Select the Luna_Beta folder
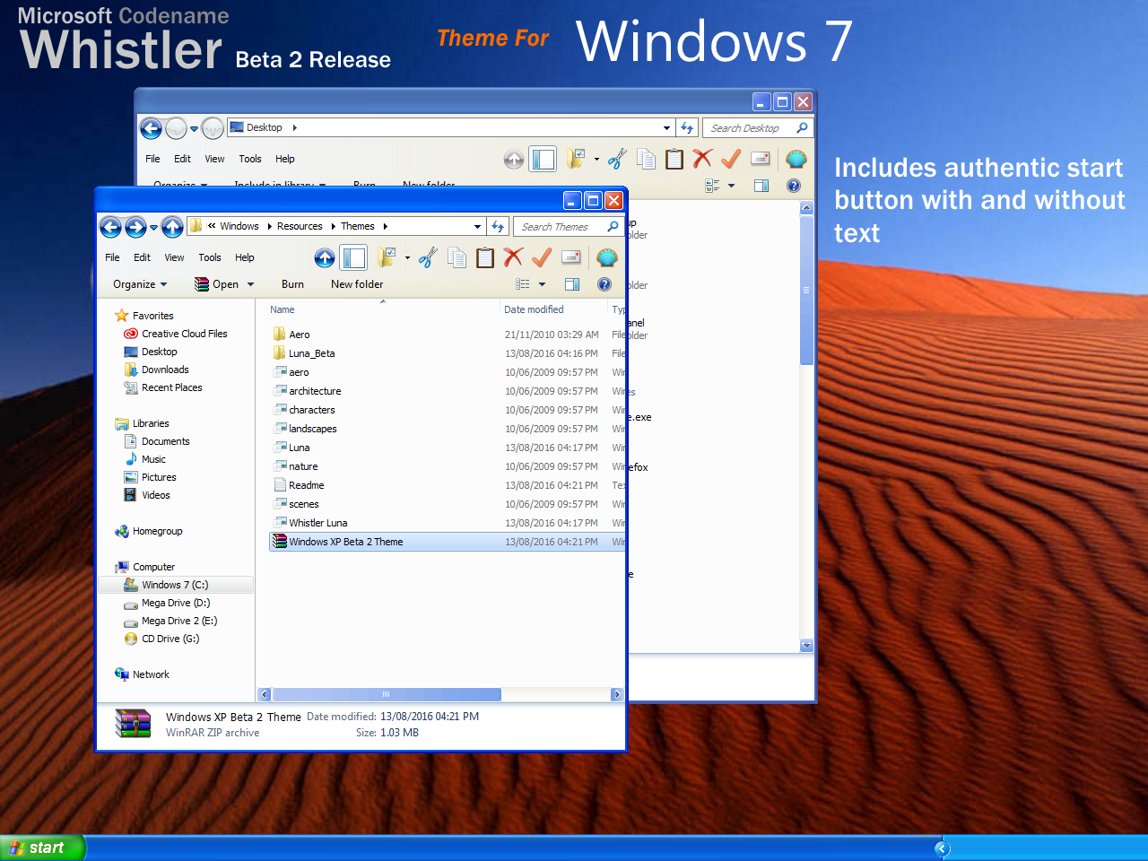The height and width of the screenshot is (861, 1148). click(311, 353)
